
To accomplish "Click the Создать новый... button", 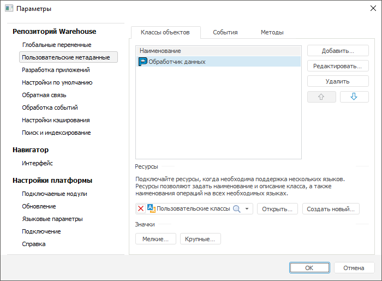I will pos(331,209).
